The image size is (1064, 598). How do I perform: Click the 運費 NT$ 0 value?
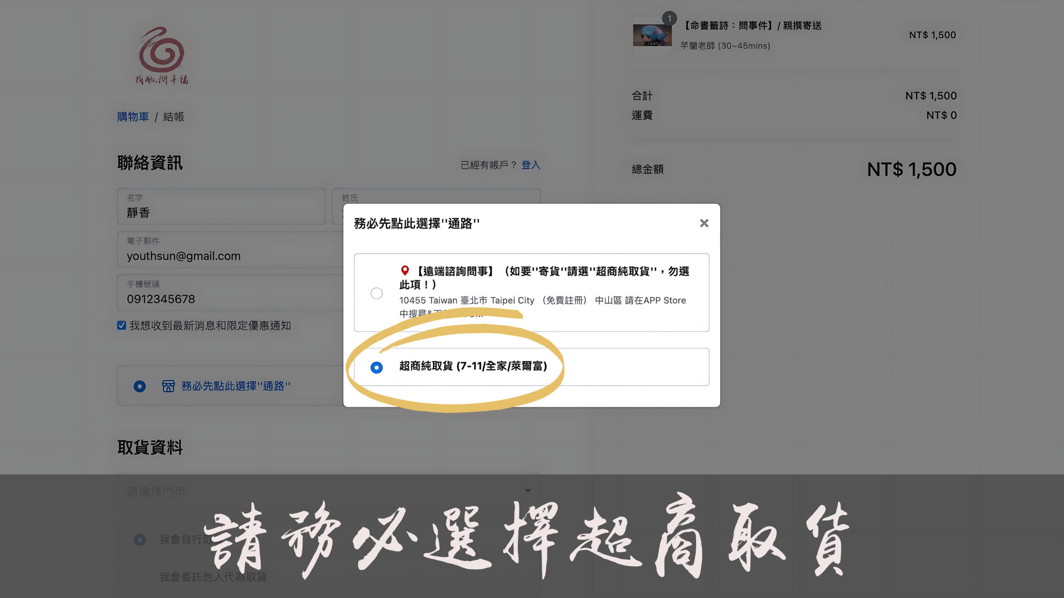coord(941,115)
